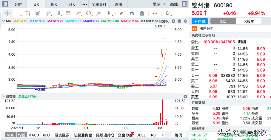
Task: Open MA indicator settings gear
Action: point(185,21)
